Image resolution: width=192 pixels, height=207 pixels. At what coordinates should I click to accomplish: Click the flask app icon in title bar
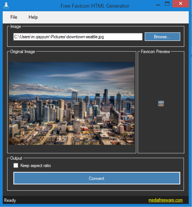(6, 6)
